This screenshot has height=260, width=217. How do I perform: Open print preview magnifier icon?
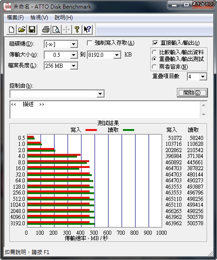56,30
